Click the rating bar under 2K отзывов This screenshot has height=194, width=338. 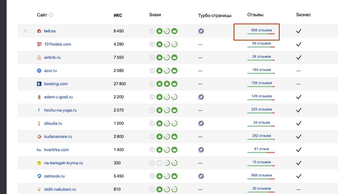click(261, 60)
